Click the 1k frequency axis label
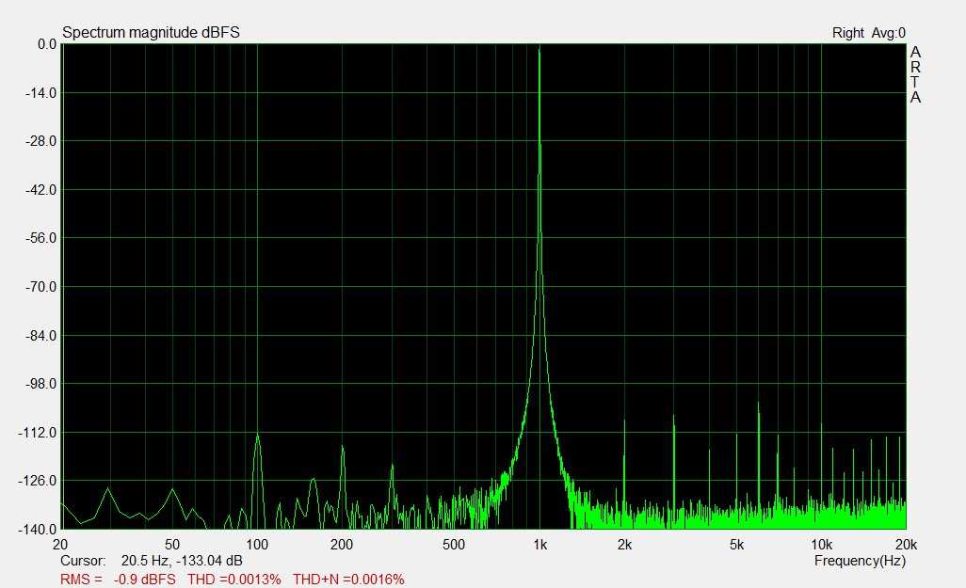This screenshot has width=966, height=588. pos(539,545)
